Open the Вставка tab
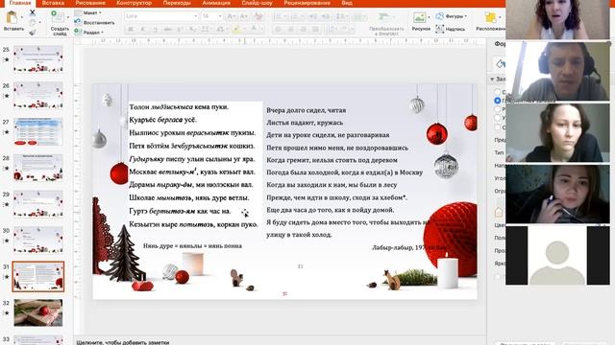 point(53,3)
